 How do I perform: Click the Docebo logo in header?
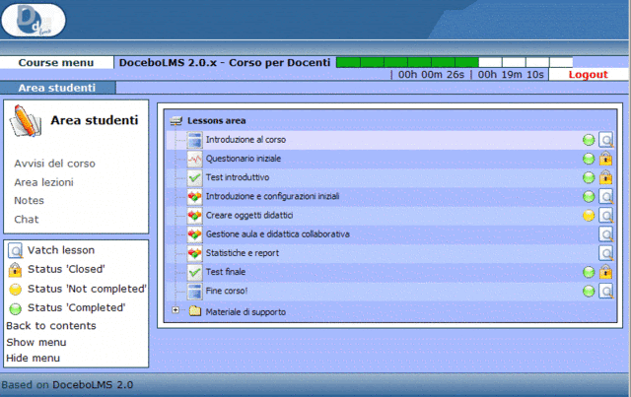[x=34, y=20]
